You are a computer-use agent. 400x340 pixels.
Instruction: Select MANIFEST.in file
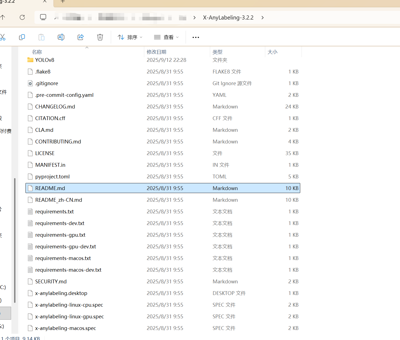click(163, 165)
